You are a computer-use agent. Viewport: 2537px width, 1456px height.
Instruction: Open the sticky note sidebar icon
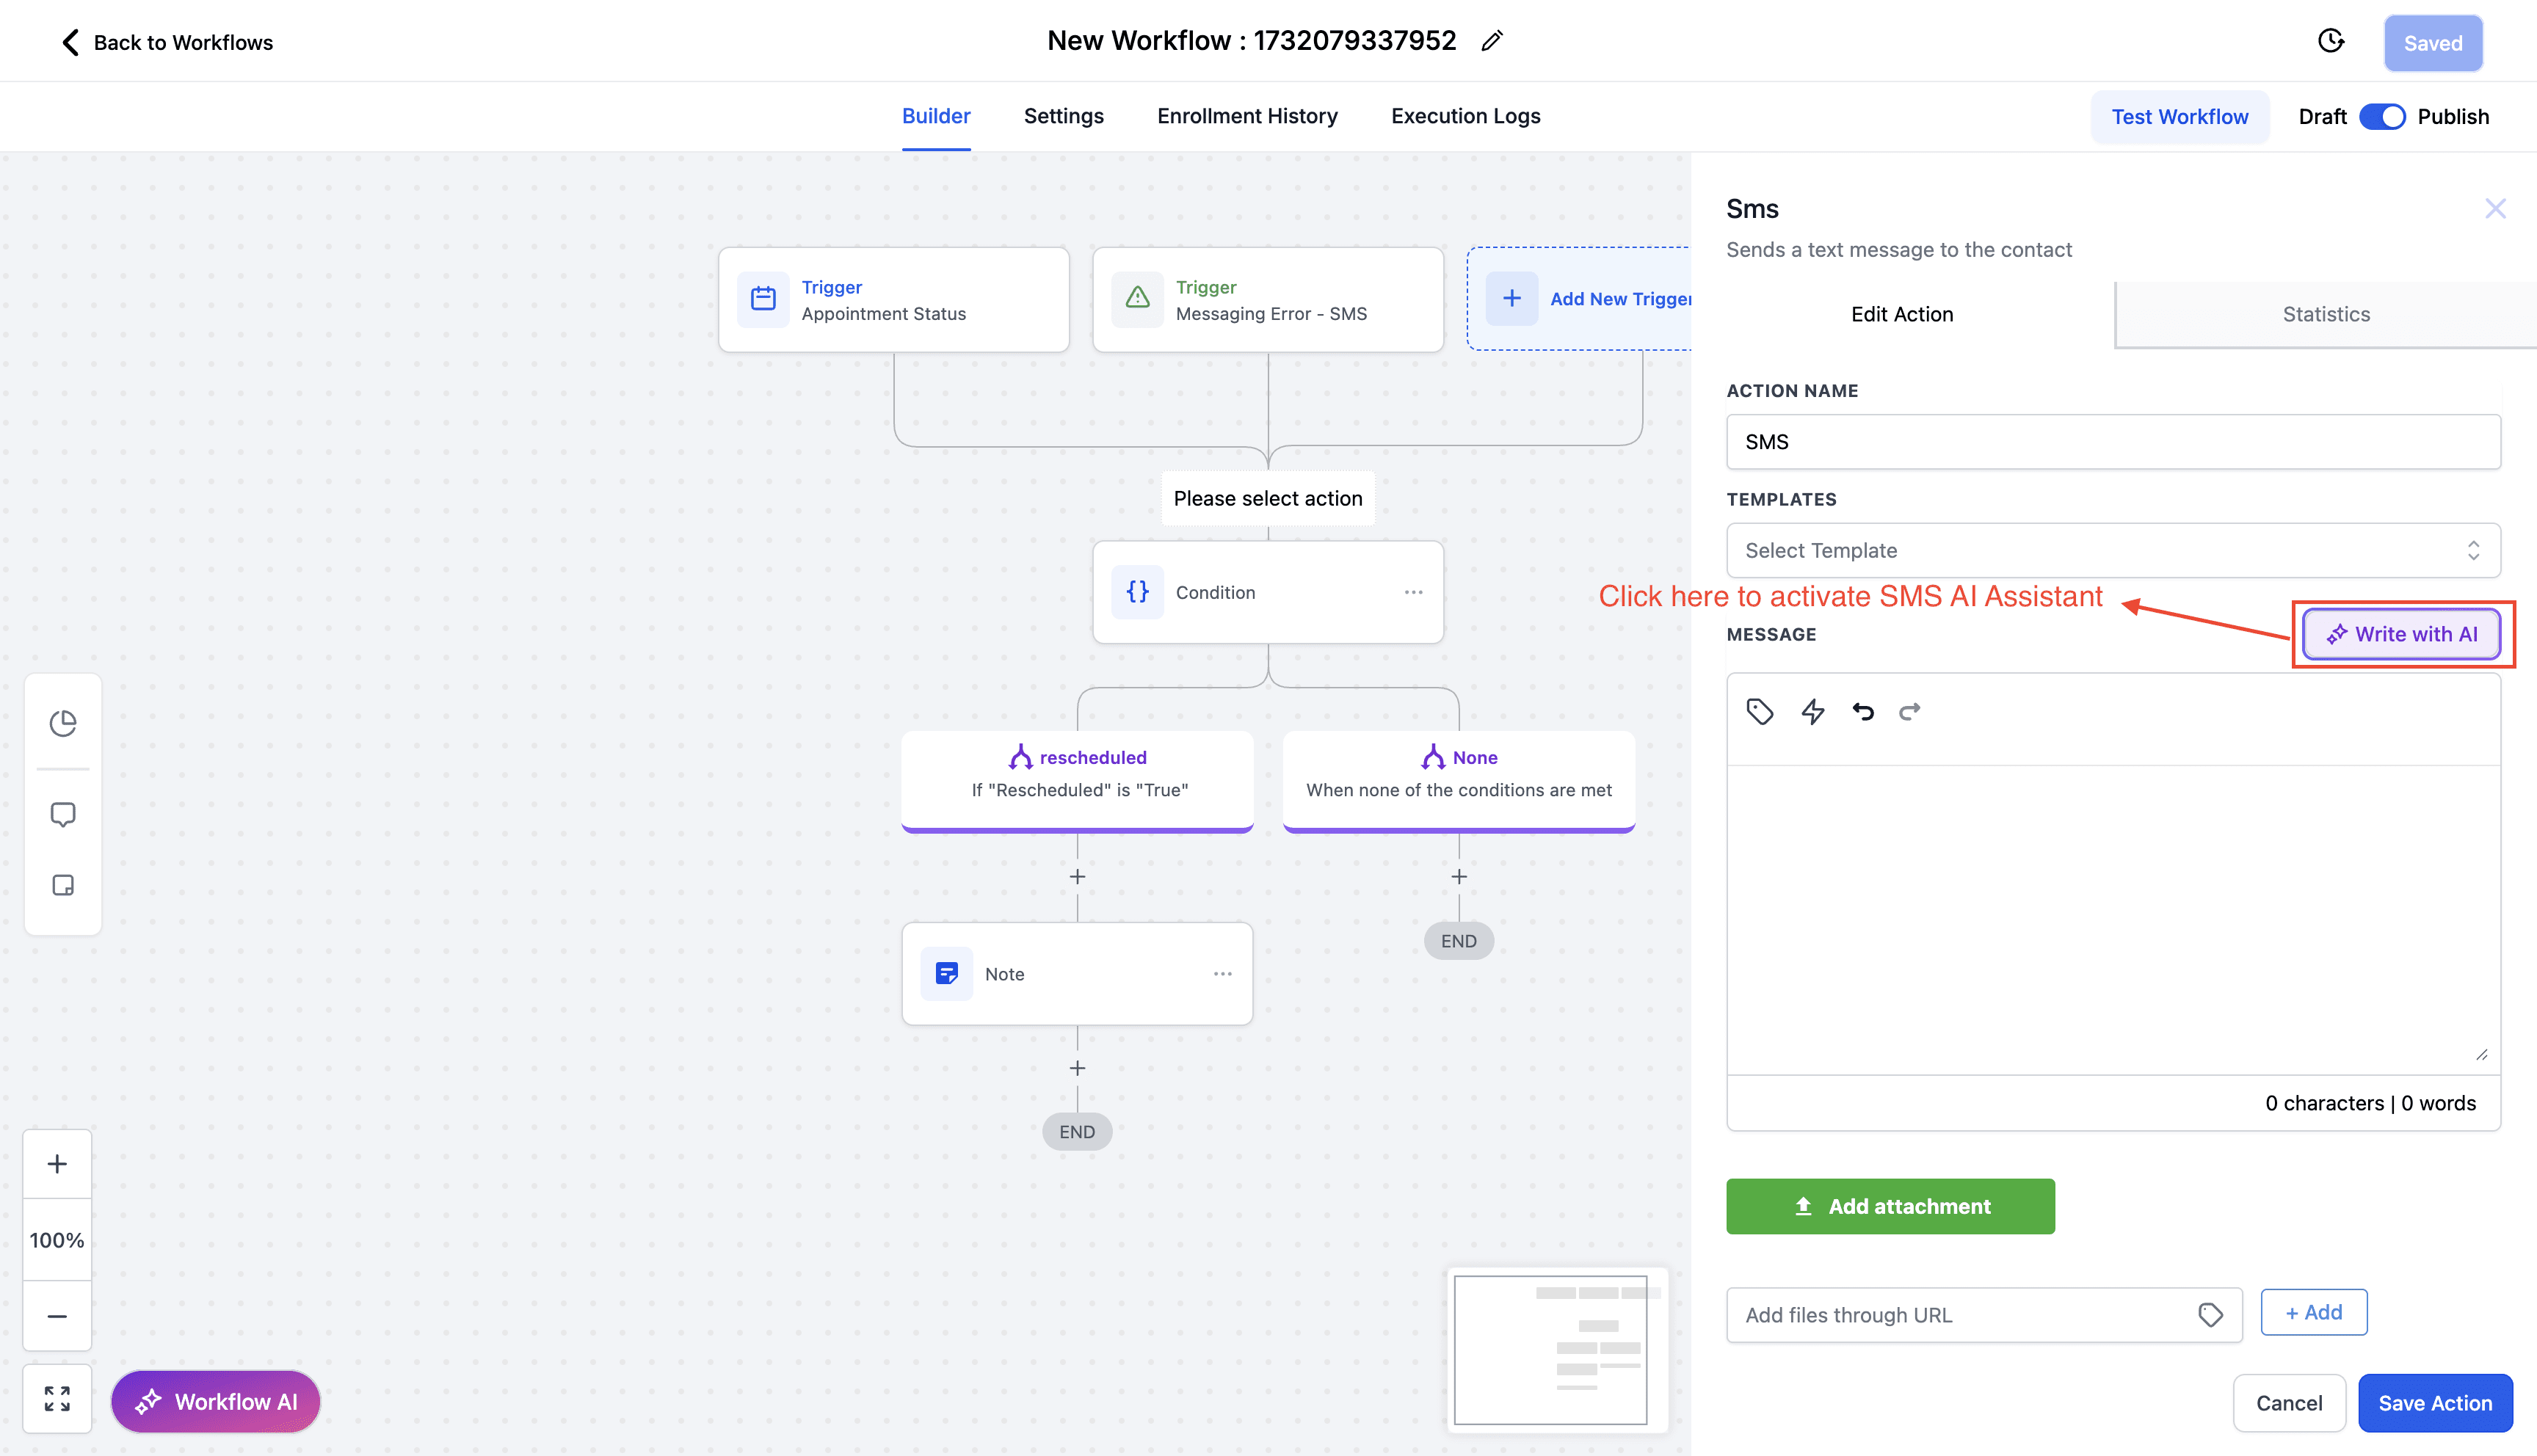(63, 885)
